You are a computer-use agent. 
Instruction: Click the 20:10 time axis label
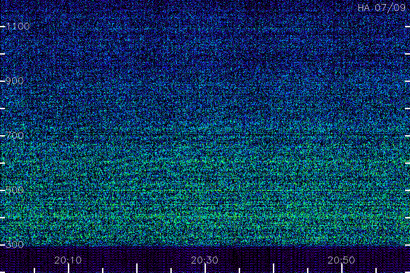[68, 260]
